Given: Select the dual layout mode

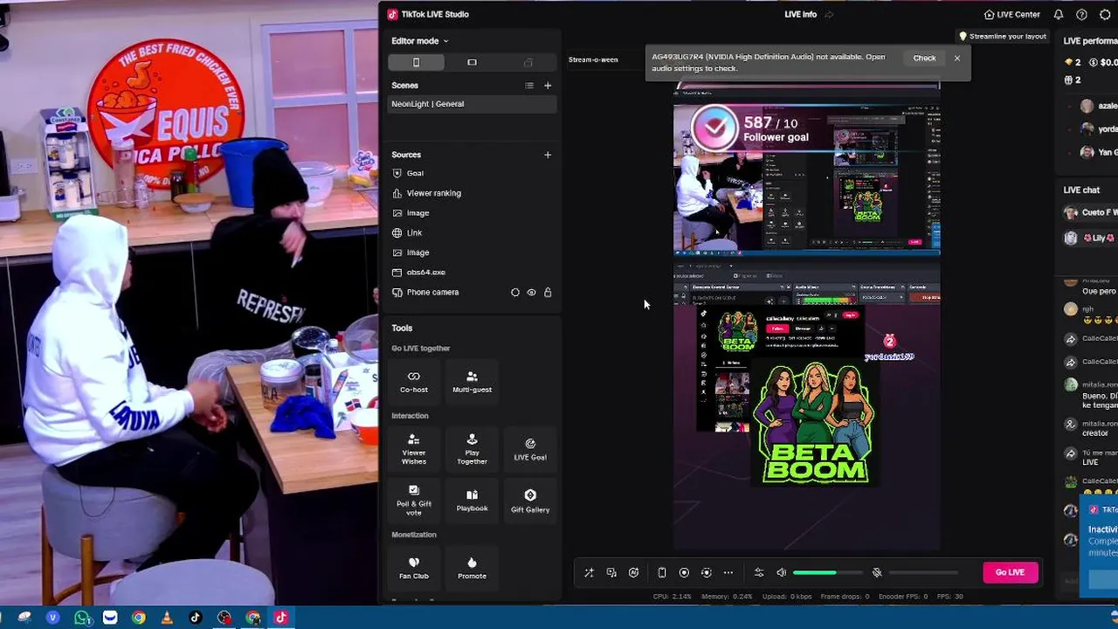Looking at the screenshot, I should tap(528, 62).
